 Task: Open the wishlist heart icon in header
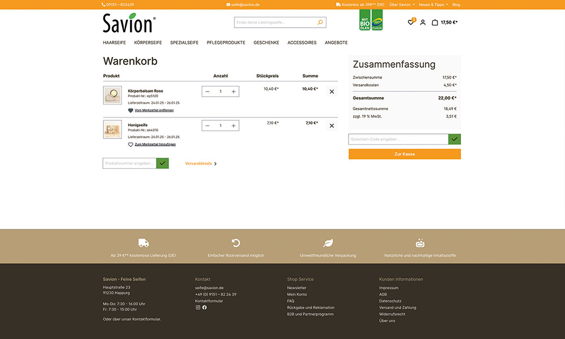click(410, 23)
